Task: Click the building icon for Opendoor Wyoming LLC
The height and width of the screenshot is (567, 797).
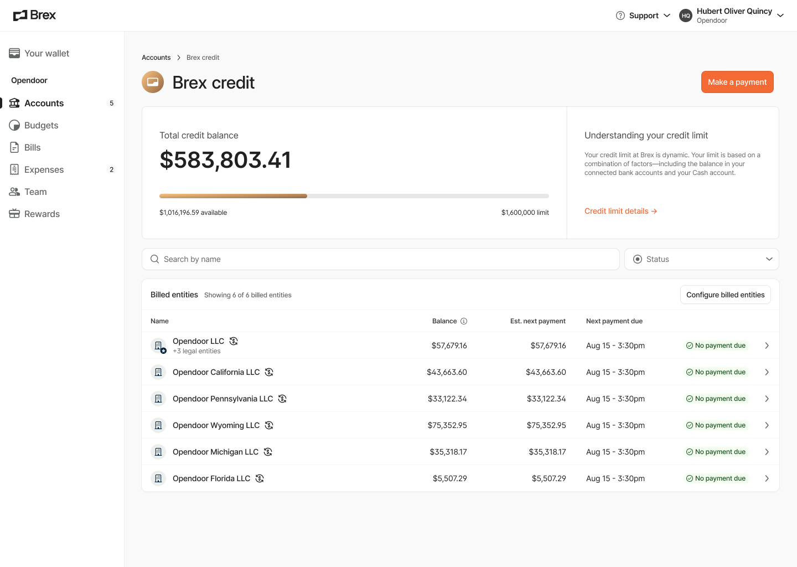Action: tap(158, 425)
